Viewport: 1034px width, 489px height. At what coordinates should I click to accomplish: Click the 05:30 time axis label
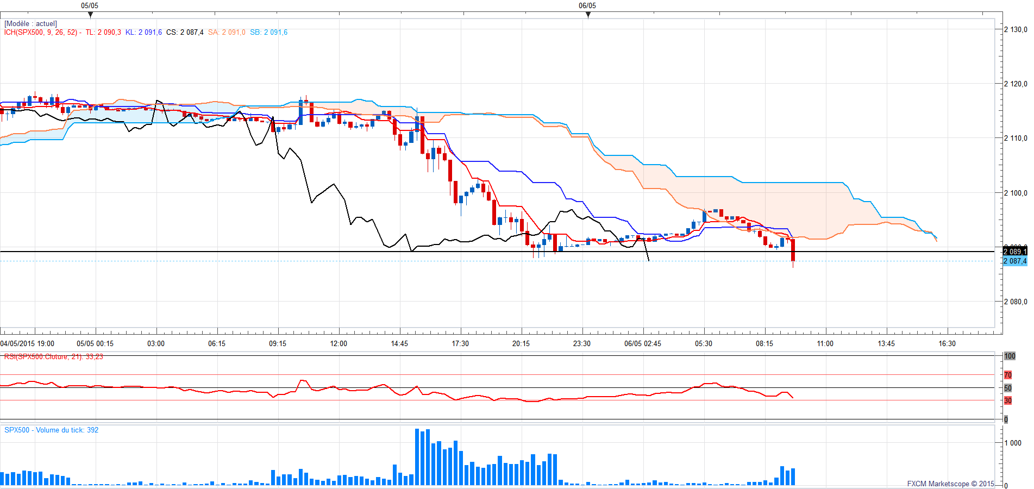tap(704, 343)
